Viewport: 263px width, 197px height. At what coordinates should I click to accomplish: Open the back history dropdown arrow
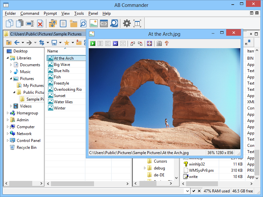pos(23,43)
